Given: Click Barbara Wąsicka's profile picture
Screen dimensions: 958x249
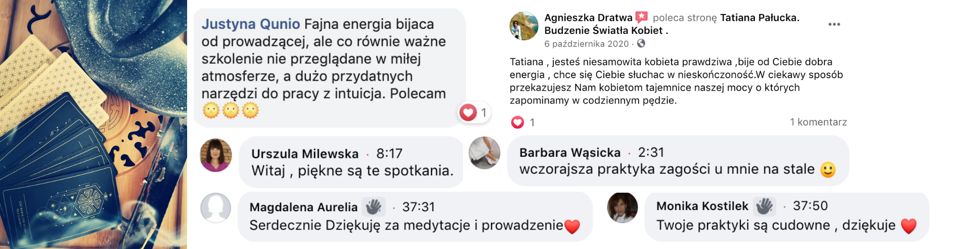Looking at the screenshot, I should (x=484, y=153).
